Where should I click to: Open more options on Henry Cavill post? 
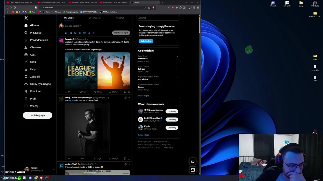[129, 98]
